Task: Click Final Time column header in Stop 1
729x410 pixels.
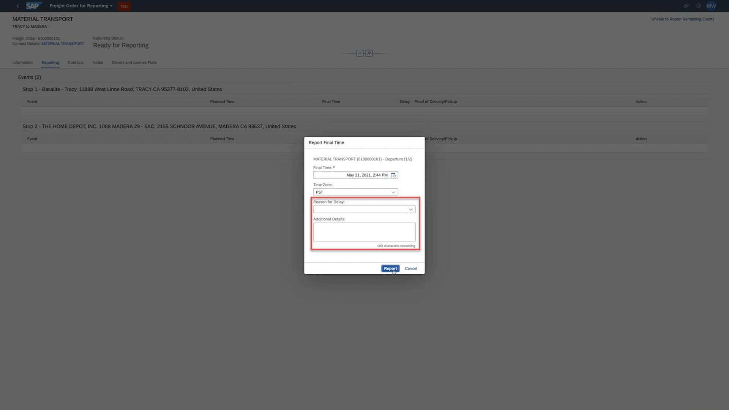Action: pyautogui.click(x=331, y=102)
